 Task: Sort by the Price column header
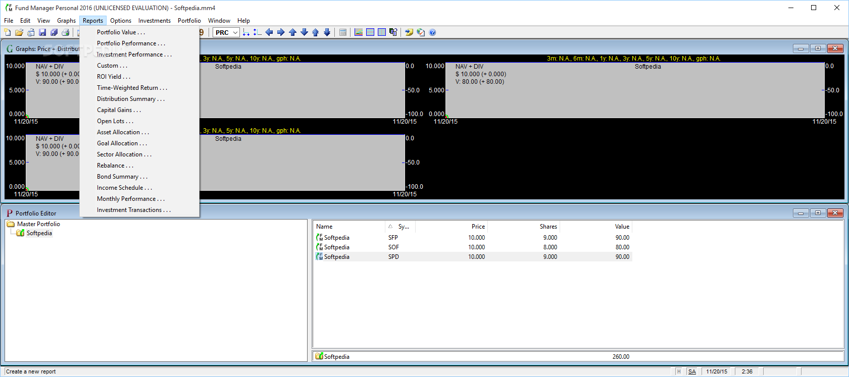452,227
